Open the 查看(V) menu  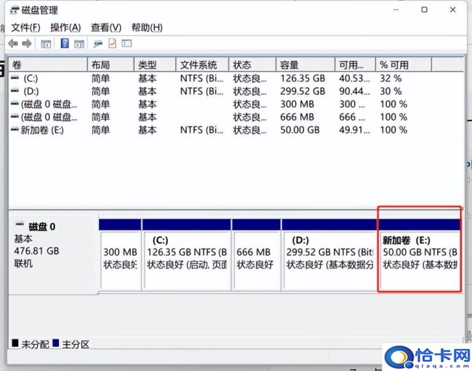tap(106, 28)
